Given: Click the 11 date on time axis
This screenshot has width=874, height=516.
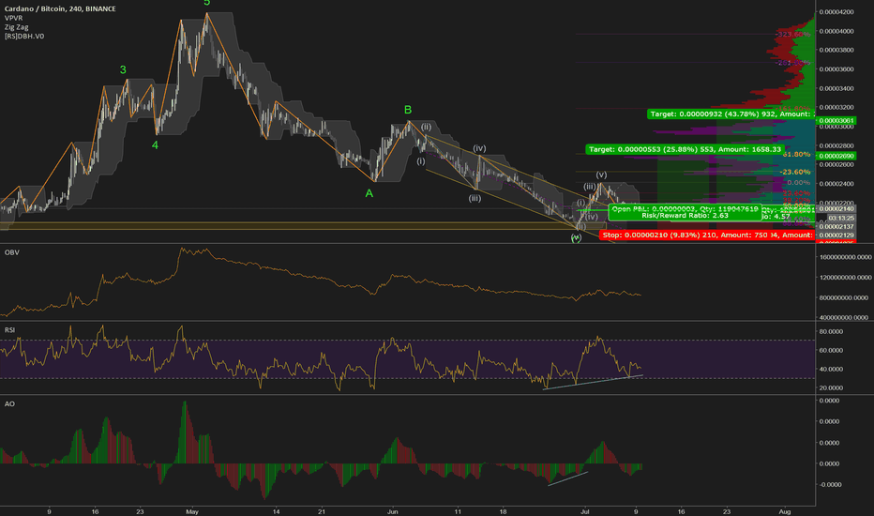Looking at the screenshot, I should pos(458,511).
